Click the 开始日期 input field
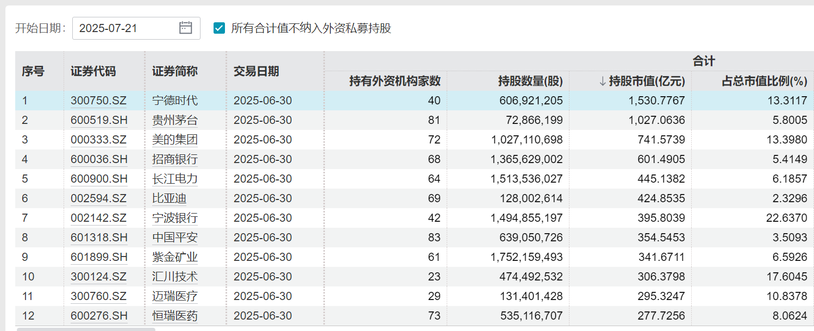 pos(128,28)
